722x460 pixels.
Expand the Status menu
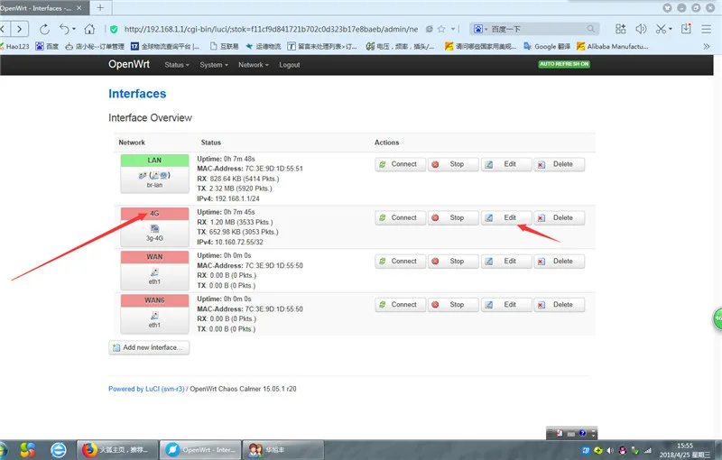(177, 65)
